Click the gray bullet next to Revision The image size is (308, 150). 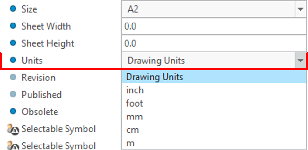coord(13,78)
